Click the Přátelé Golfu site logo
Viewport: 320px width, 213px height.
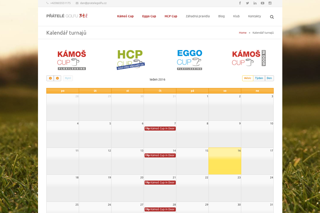[67, 16]
